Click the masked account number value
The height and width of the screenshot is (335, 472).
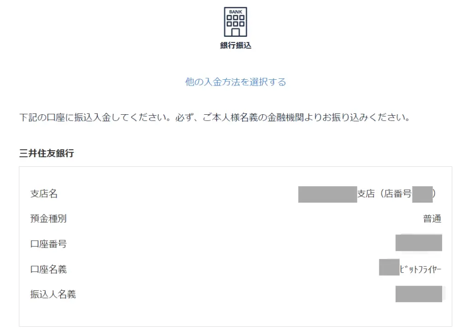419,242
